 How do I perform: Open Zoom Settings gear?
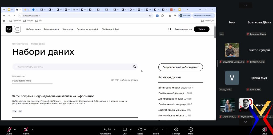coord(176,130)
